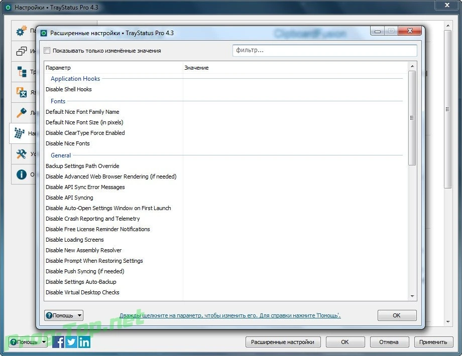
Task: Select 'Disable Virtual Desktop Checks' row
Action: (x=225, y=292)
